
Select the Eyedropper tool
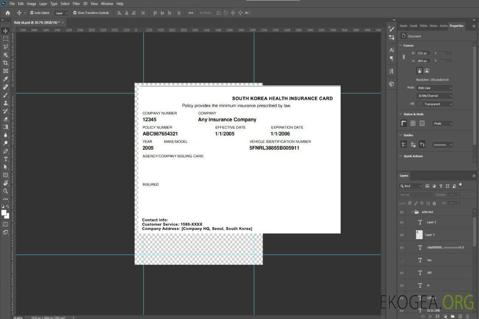(6, 79)
